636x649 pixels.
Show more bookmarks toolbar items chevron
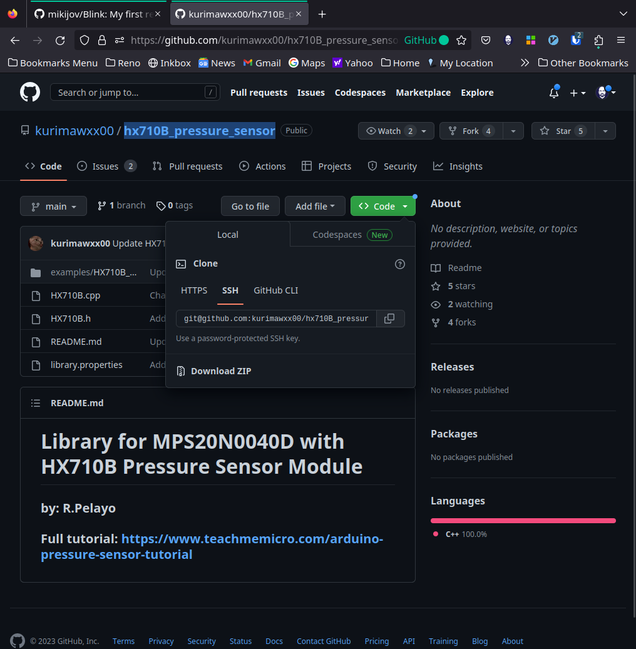[x=525, y=63]
